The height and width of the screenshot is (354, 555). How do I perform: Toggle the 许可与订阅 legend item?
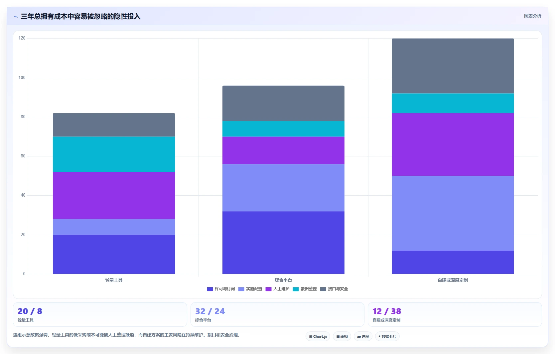point(221,289)
